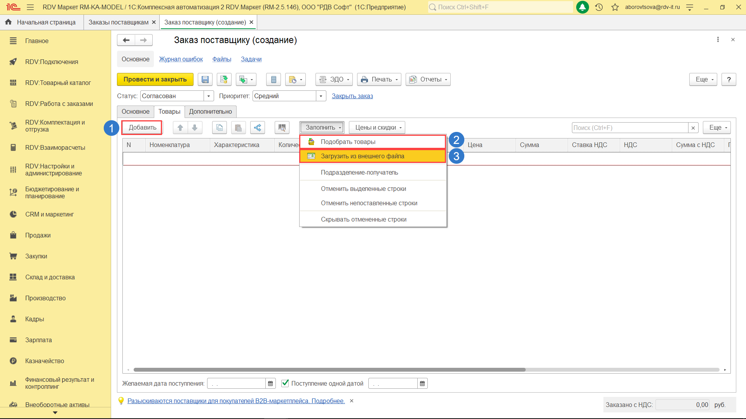Click the copy rows icon
746x419 pixels.
220,128
